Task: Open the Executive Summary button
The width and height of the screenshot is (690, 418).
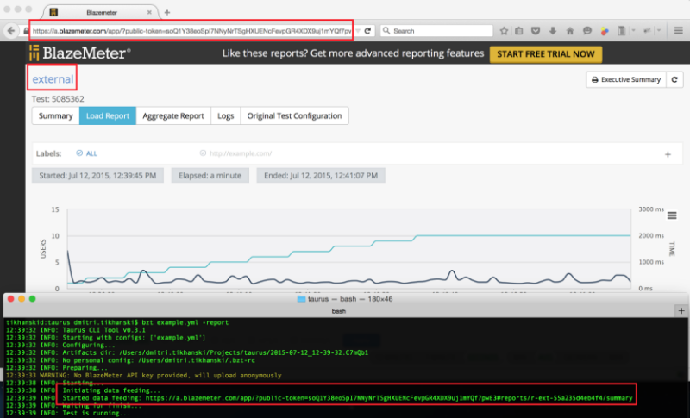Action: coord(626,79)
